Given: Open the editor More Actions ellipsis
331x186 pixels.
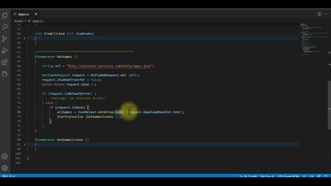Looking at the screenshot, I should tap(326, 14).
